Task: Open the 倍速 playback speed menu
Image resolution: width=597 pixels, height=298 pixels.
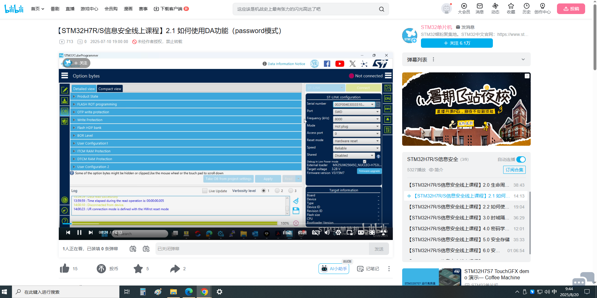Action: click(302, 232)
